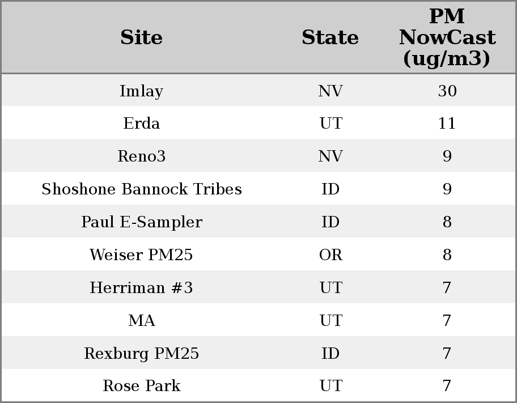Select the Rexburg PM25 site cell
Screen dimensions: 517x403
[x=142, y=354]
